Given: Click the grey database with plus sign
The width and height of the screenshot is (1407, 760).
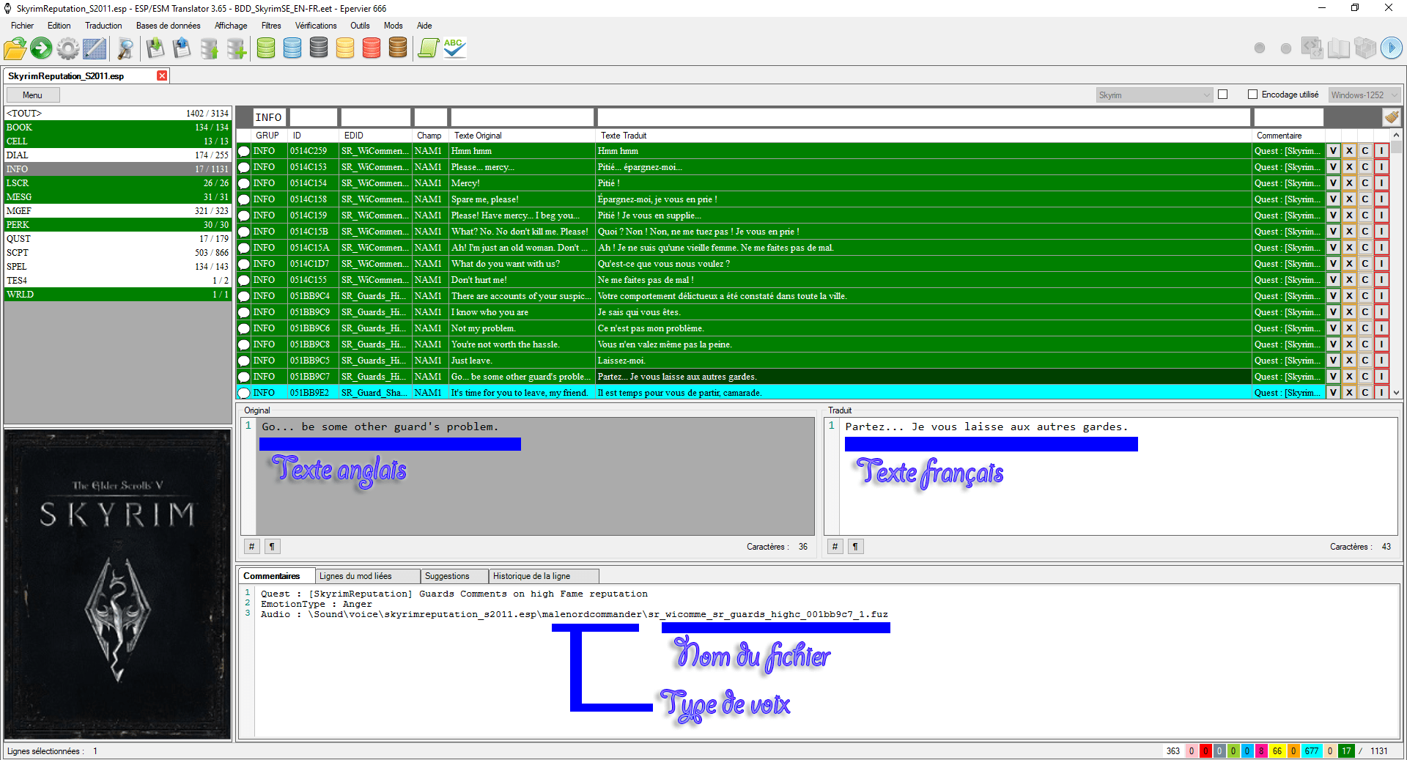Looking at the screenshot, I should (x=236, y=49).
